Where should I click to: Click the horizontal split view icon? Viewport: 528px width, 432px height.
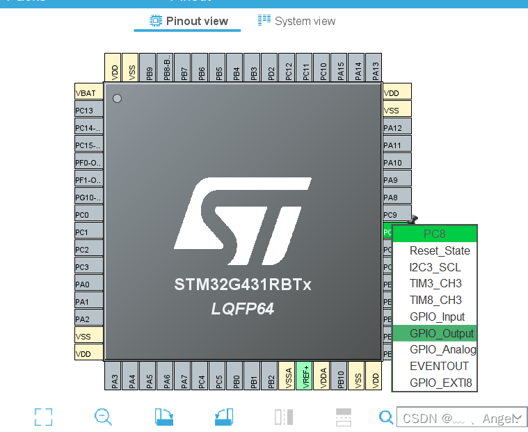coord(344,417)
